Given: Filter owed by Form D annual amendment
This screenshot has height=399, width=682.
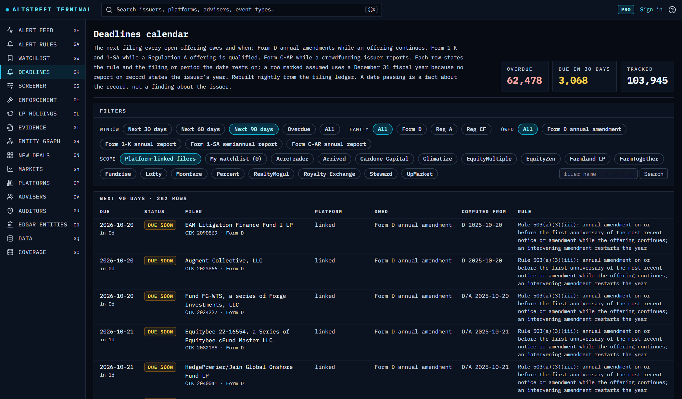Looking at the screenshot, I should click(x=584, y=129).
